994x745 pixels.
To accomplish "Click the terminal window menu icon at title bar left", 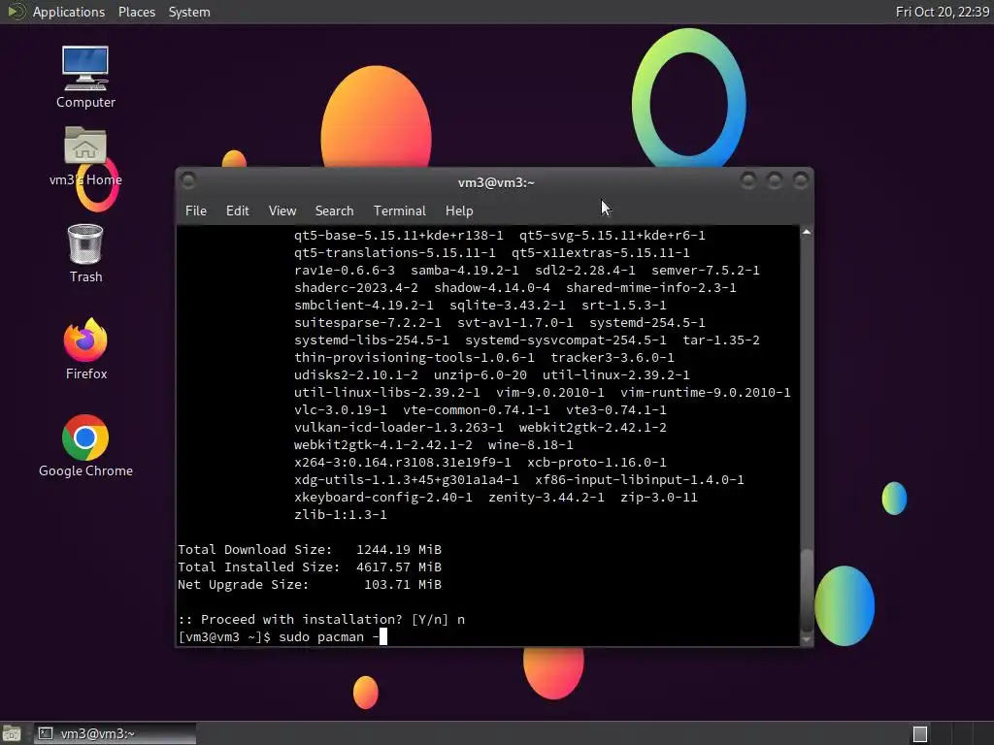I will tap(188, 181).
